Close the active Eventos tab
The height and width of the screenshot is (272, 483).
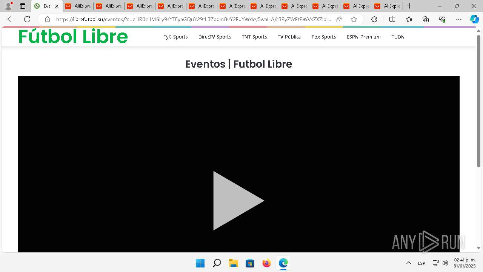tap(57, 6)
